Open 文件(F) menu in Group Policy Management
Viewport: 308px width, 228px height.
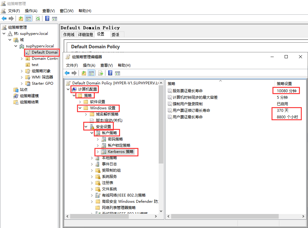point(14,11)
